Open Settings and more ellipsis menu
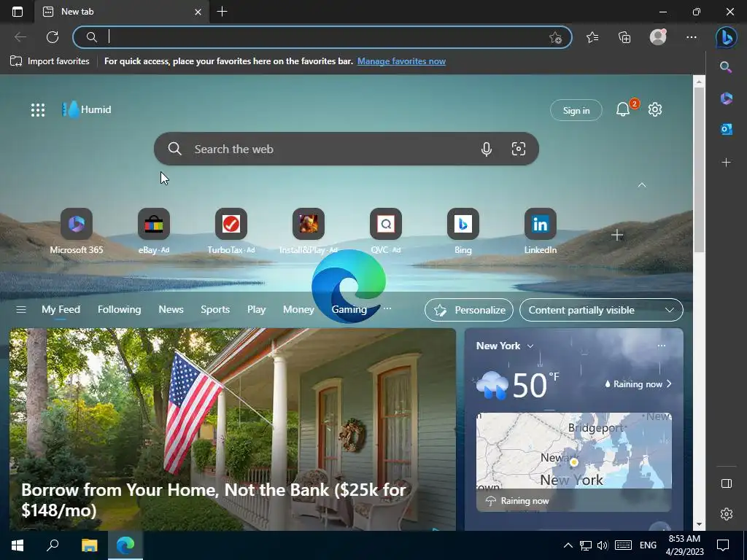Image resolution: width=747 pixels, height=560 pixels. pos(692,37)
